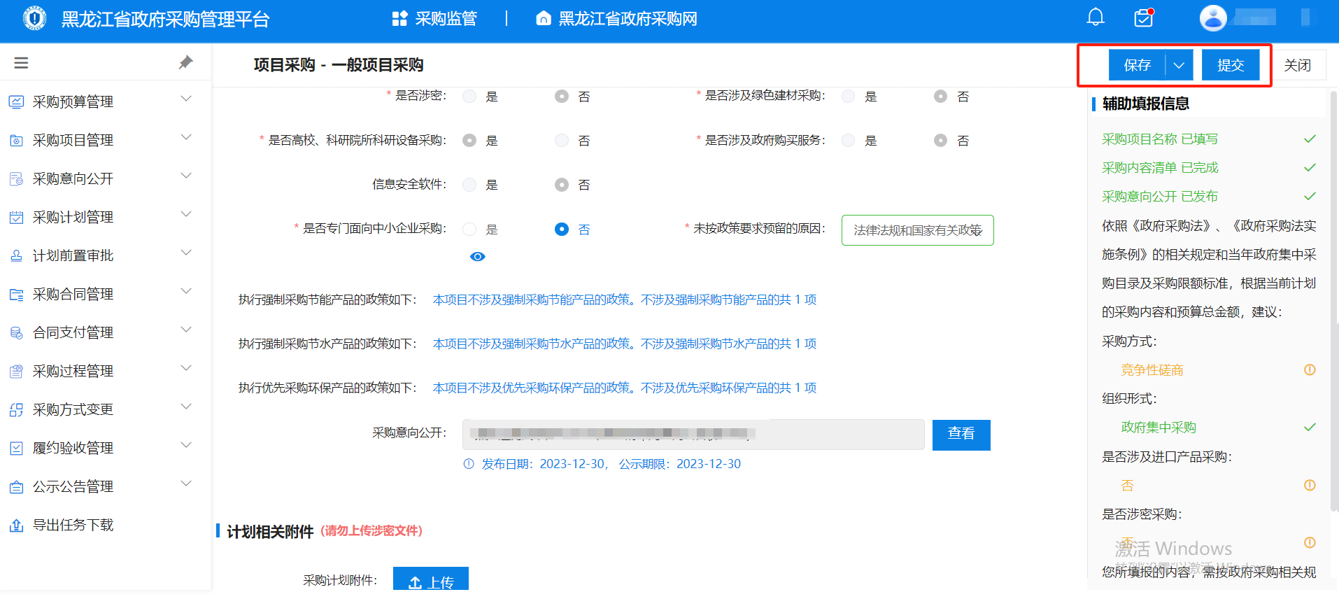Click the 公示公告管理 sidebar icon
This screenshot has height=606, width=1339.
click(16, 487)
